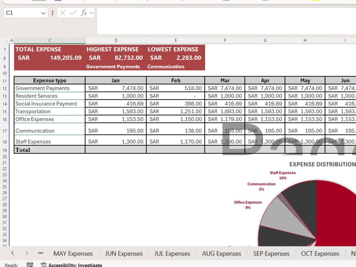Click the formula bar options dots
The image size is (356, 267).
[52, 13]
